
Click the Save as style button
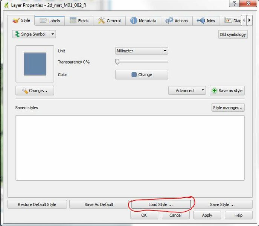[227, 91]
